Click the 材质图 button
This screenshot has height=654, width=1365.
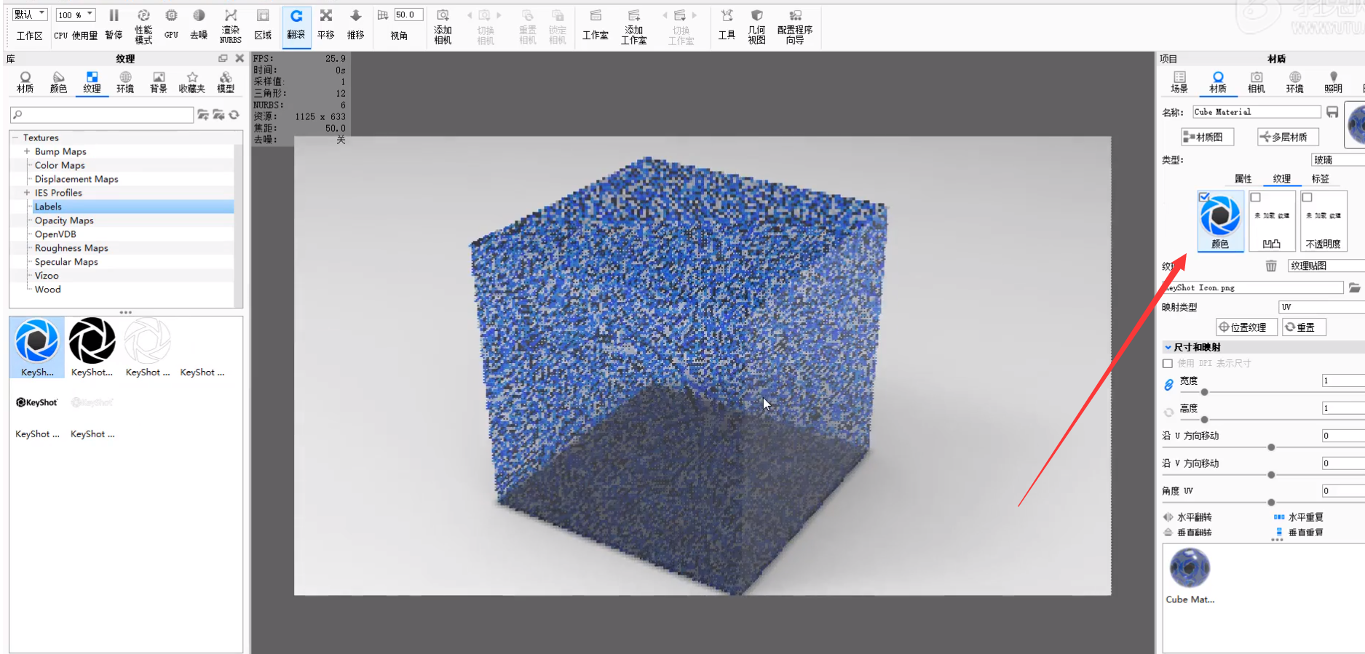point(1207,137)
